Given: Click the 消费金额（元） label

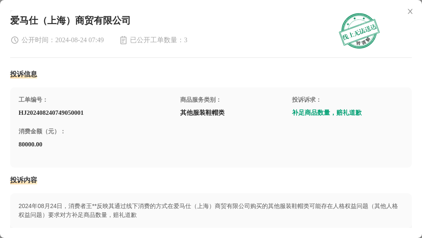Looking at the screenshot, I should click(x=41, y=132).
